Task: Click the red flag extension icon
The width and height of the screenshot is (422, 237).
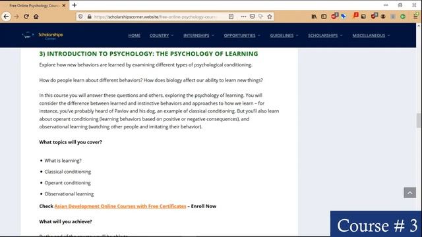Action: coord(356,15)
